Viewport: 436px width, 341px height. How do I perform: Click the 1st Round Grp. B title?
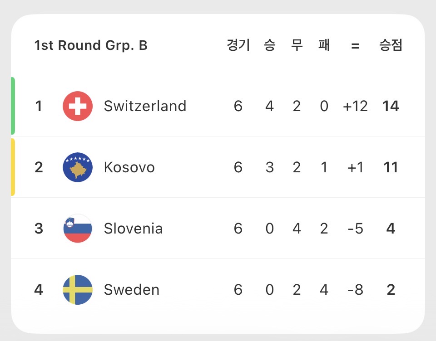(x=91, y=45)
